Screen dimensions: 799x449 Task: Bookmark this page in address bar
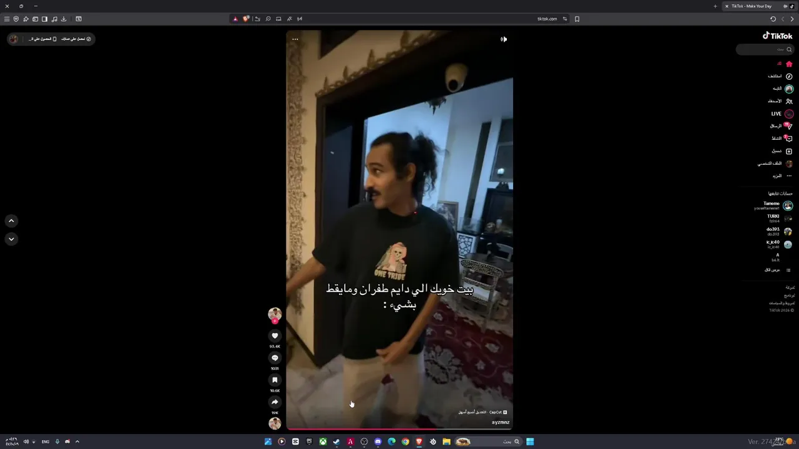[x=577, y=19]
